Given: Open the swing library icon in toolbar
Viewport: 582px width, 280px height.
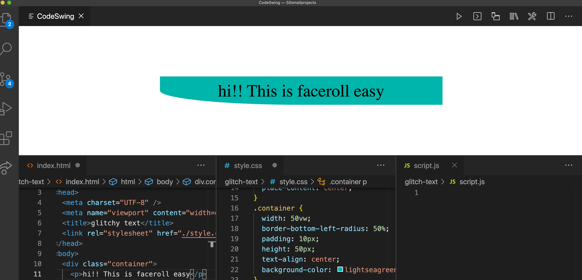Looking at the screenshot, I should pos(514,16).
